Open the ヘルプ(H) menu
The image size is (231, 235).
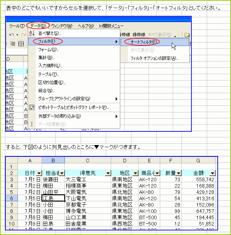(x=86, y=26)
